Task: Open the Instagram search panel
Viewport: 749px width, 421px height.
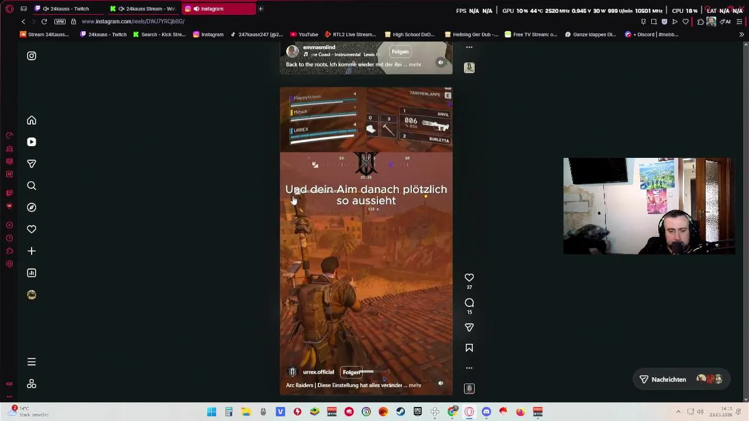Action: tap(32, 186)
